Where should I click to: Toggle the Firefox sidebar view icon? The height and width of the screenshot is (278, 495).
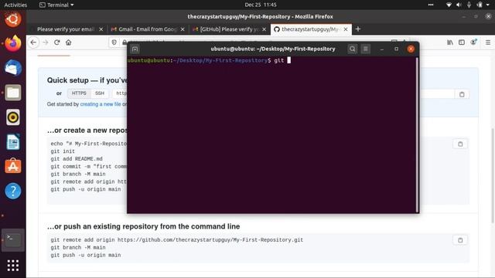(462, 42)
